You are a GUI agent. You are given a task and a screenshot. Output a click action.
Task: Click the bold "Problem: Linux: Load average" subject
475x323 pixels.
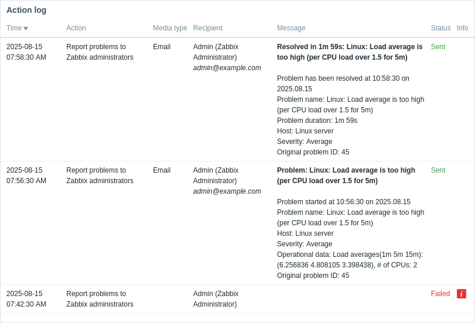tap(346, 176)
